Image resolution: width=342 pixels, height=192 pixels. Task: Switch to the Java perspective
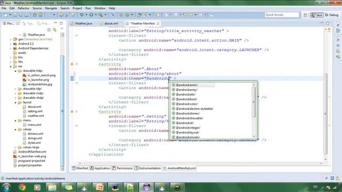click(x=317, y=15)
